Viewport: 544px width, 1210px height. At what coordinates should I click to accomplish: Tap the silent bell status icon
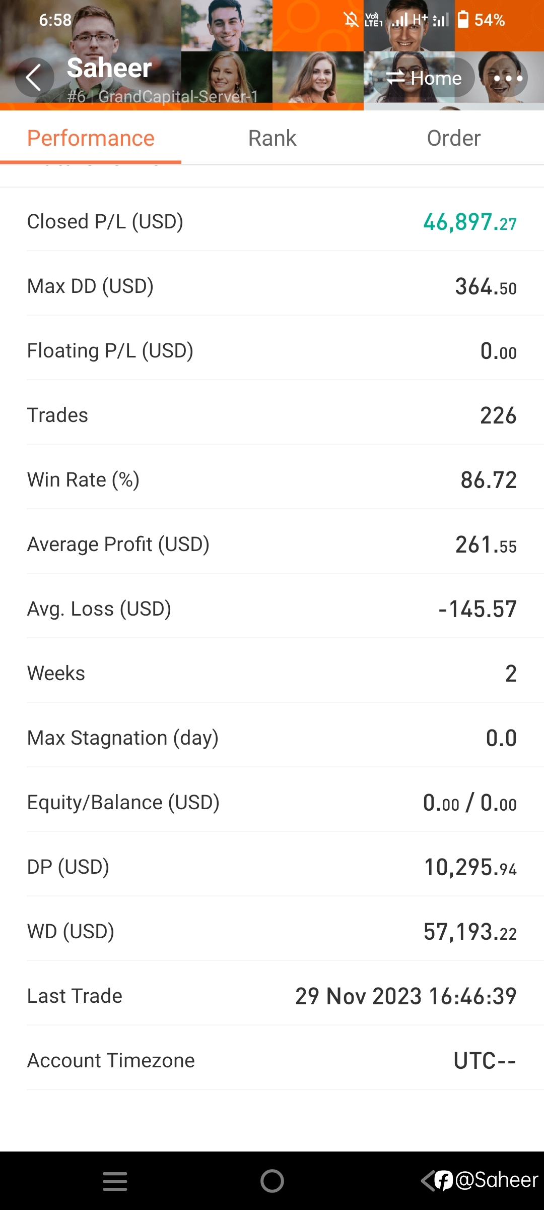tap(351, 20)
